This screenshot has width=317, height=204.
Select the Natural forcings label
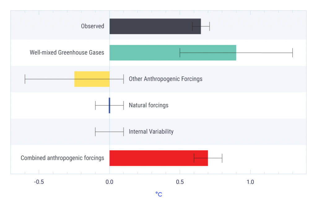(149, 105)
